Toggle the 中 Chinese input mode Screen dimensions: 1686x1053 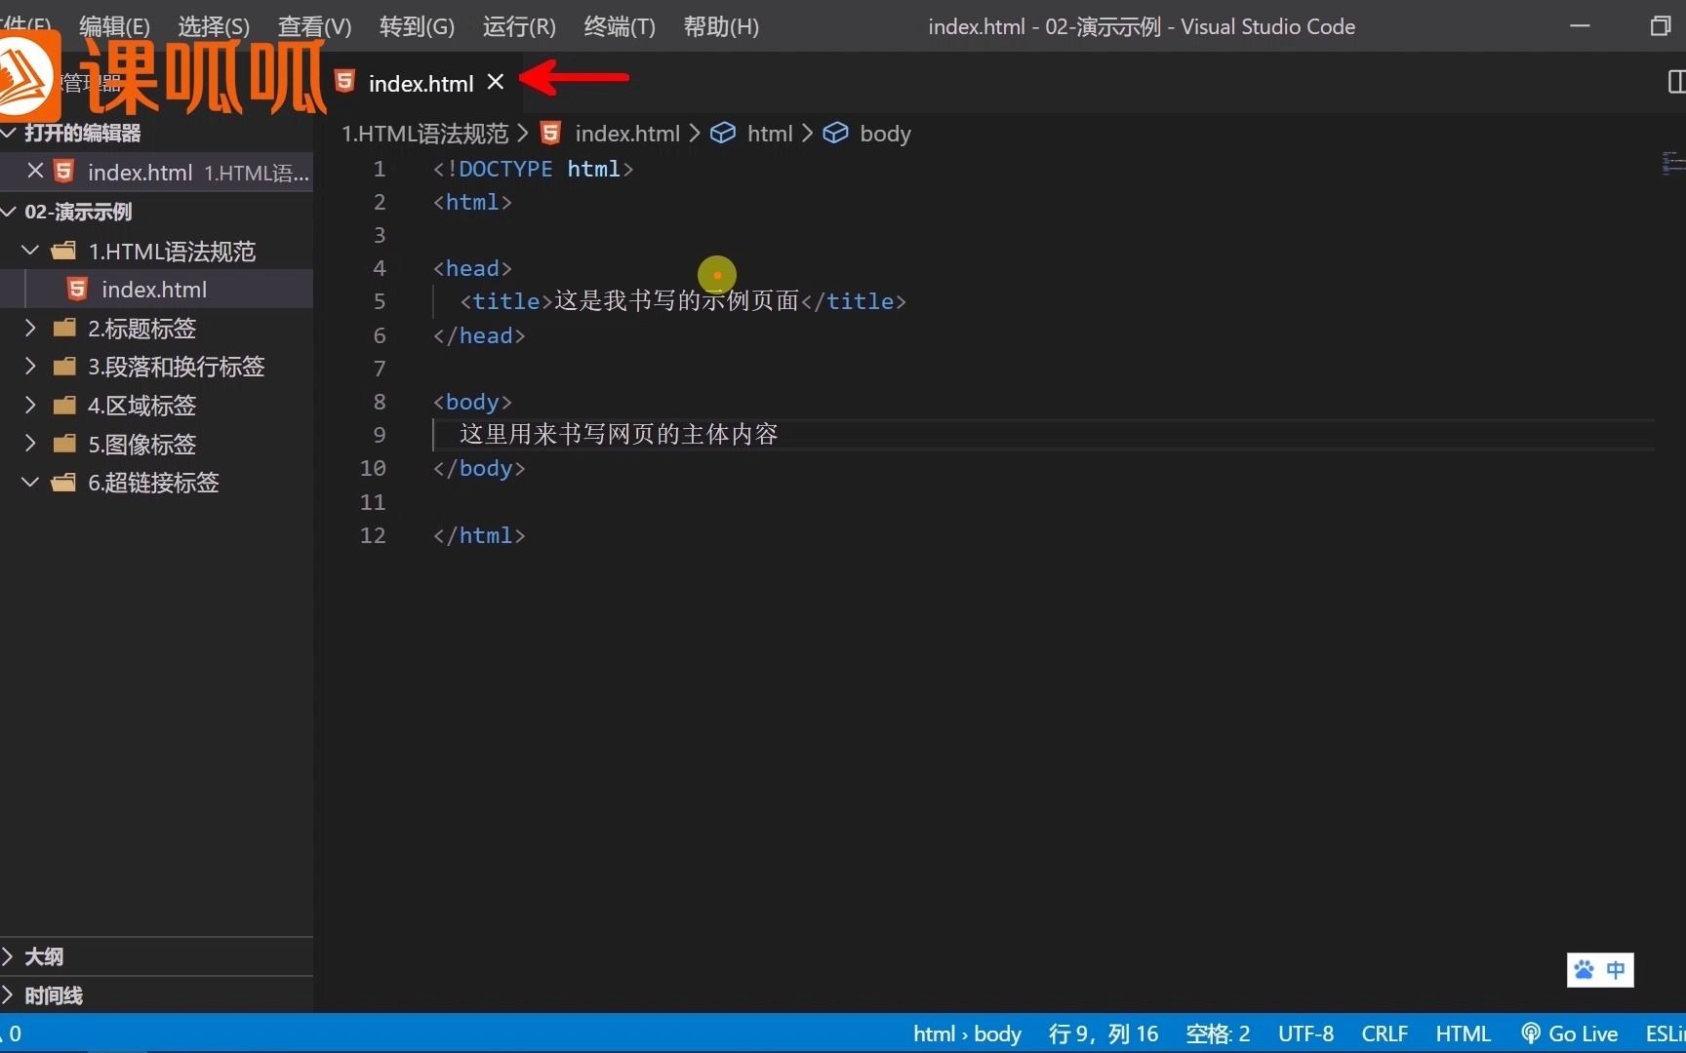click(1616, 969)
